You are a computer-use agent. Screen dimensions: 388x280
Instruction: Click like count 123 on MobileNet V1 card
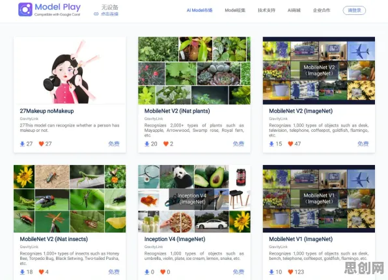(299, 272)
